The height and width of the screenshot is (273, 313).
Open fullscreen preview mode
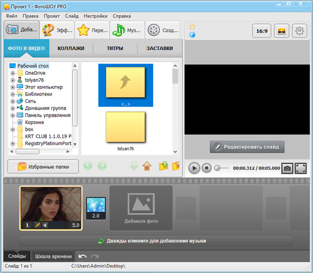(301, 168)
